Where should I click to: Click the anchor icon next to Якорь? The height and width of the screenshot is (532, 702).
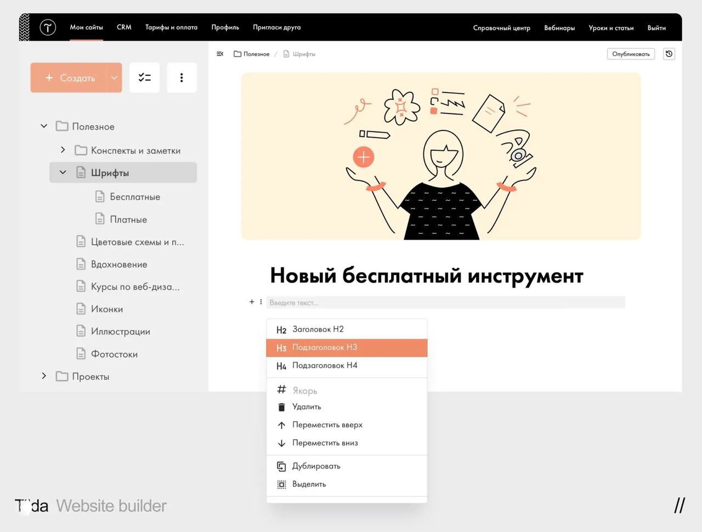281,390
